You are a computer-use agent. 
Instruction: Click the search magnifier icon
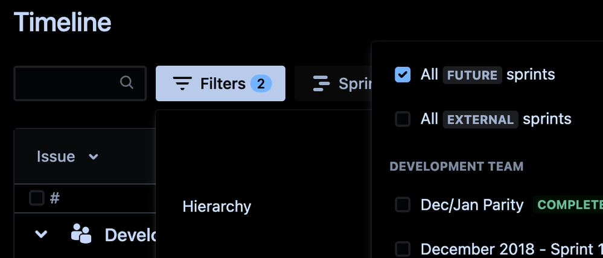coord(127,82)
